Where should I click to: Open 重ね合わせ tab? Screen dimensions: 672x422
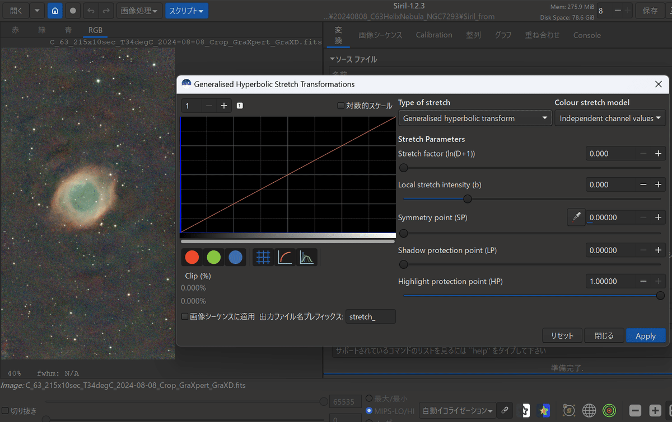(542, 35)
